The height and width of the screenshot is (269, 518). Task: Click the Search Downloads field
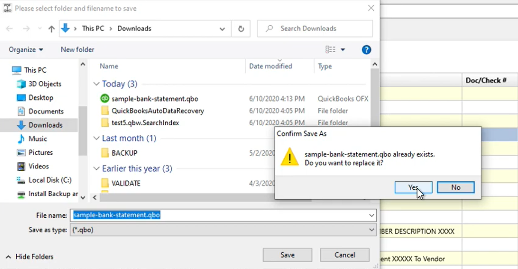[315, 29]
